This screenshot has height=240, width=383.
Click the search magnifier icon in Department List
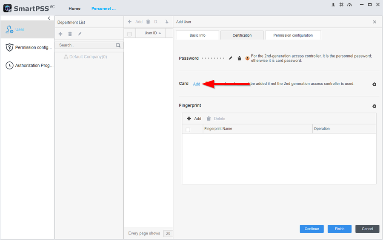118,45
